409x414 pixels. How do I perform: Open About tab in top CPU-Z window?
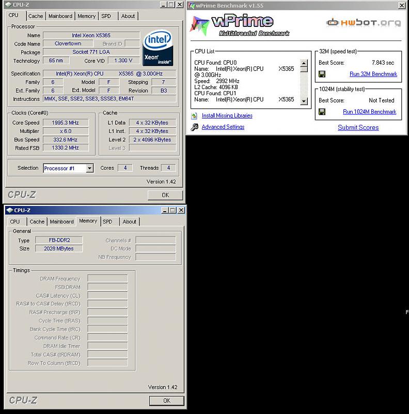click(x=128, y=16)
